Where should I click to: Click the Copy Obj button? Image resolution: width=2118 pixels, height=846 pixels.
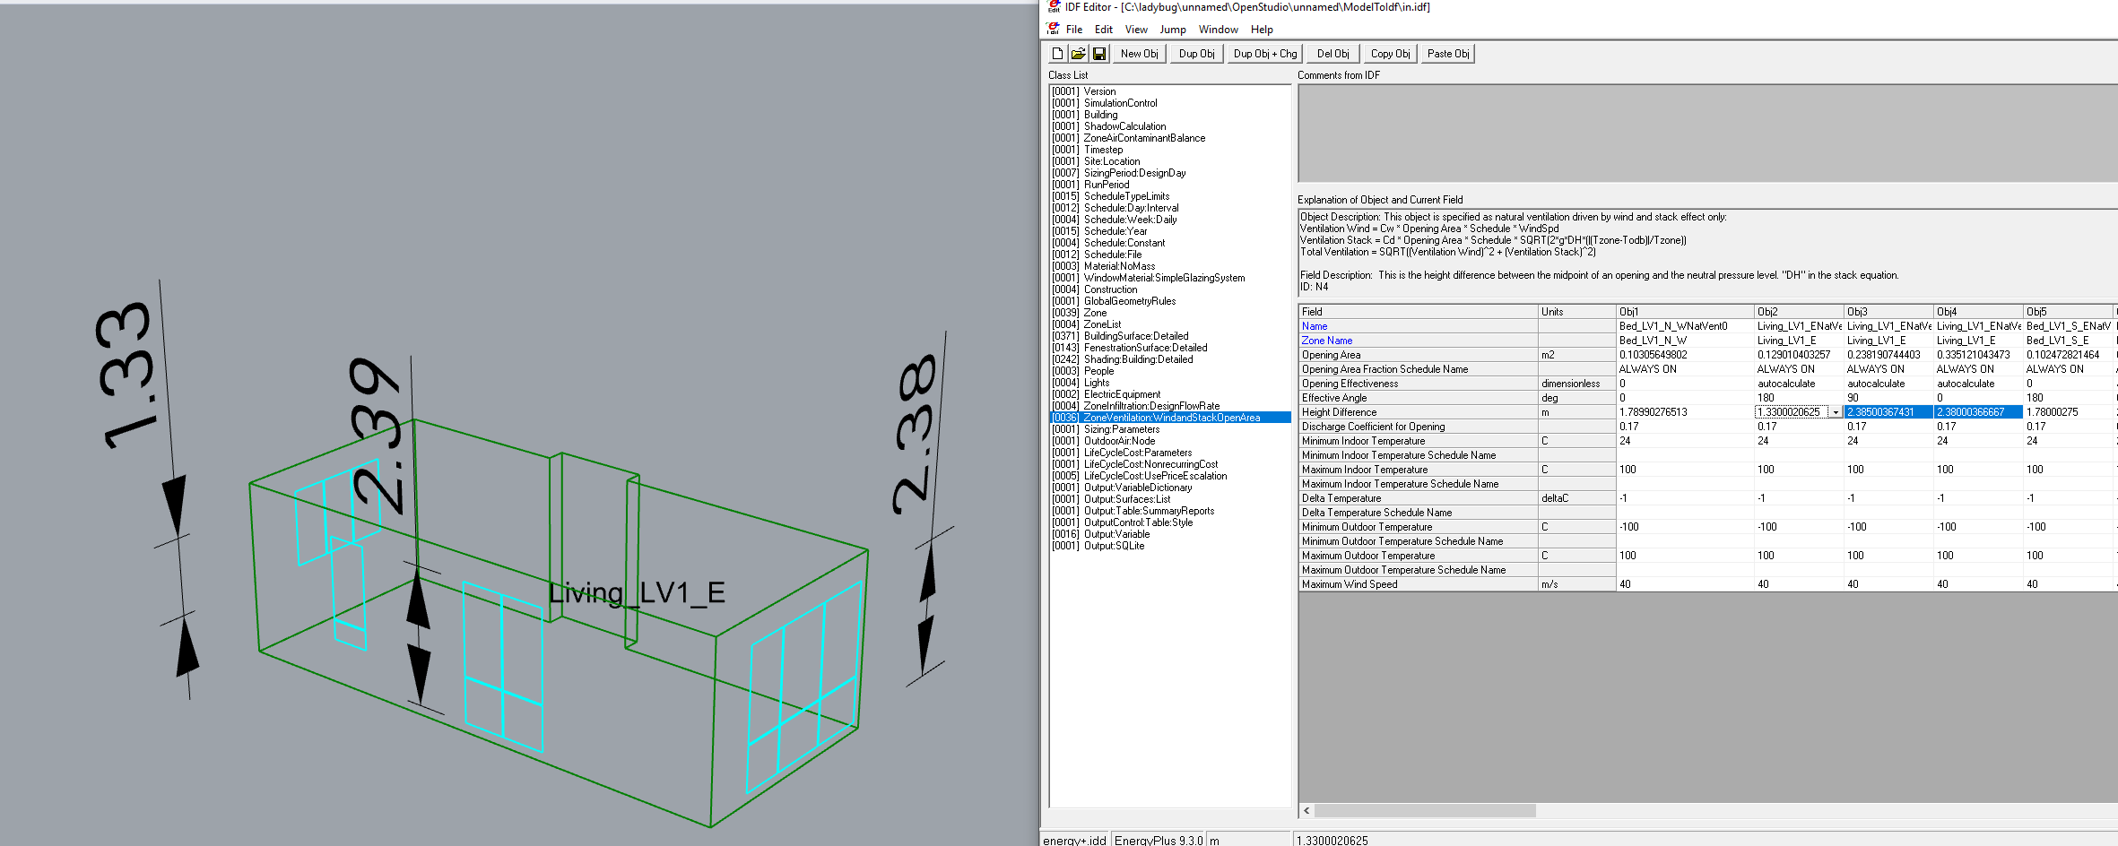click(1390, 54)
